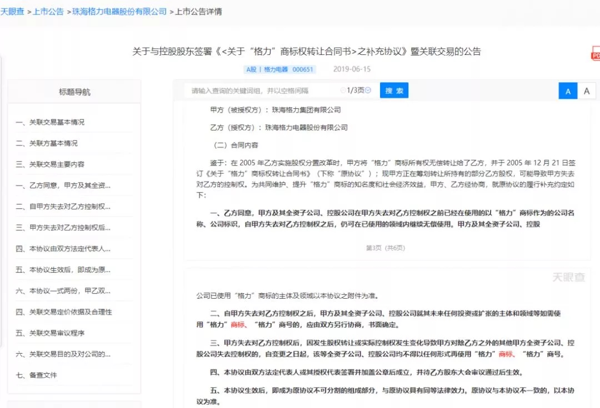Viewport: 600px width, 408px height.
Task: Click the announcement title about “格力”商标权转让合同书
Action: tap(307, 51)
